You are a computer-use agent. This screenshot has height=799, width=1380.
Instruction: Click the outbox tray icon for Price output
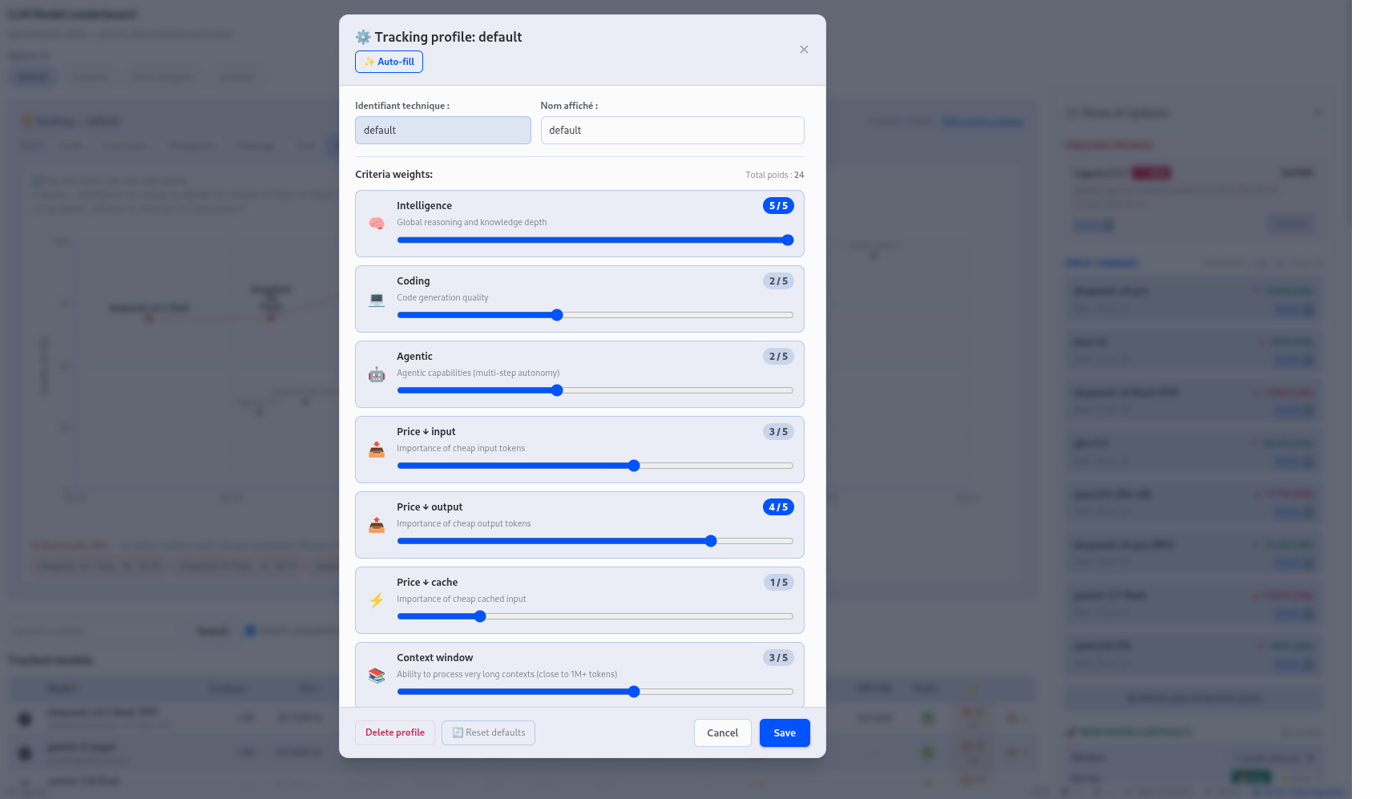(377, 525)
